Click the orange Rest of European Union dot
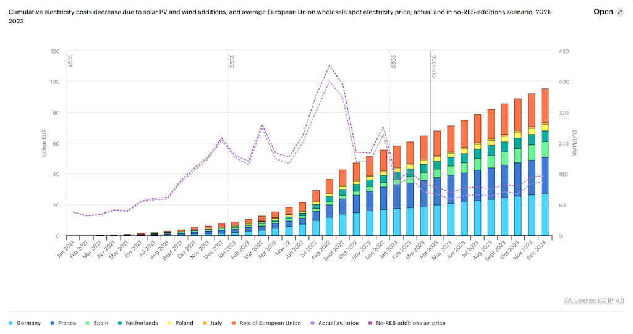Screen dimensions: 633x334 point(233,323)
